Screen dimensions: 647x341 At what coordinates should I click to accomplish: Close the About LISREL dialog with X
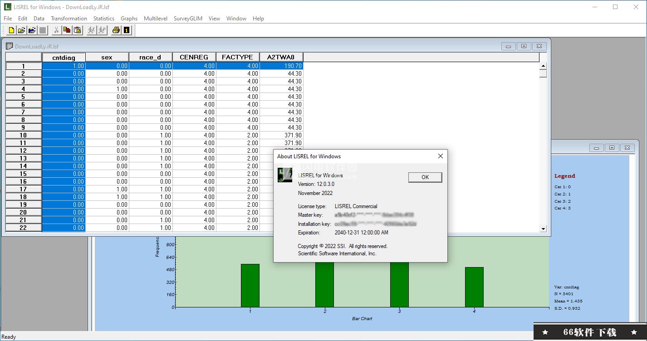(440, 156)
